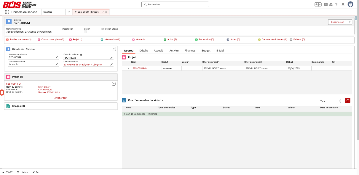Collapse the left sidebar with the edge arrow

tap(1, 92)
